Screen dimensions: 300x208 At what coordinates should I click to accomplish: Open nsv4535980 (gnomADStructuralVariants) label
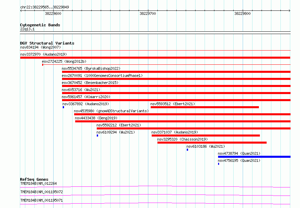pyautogui.click(x=111, y=111)
